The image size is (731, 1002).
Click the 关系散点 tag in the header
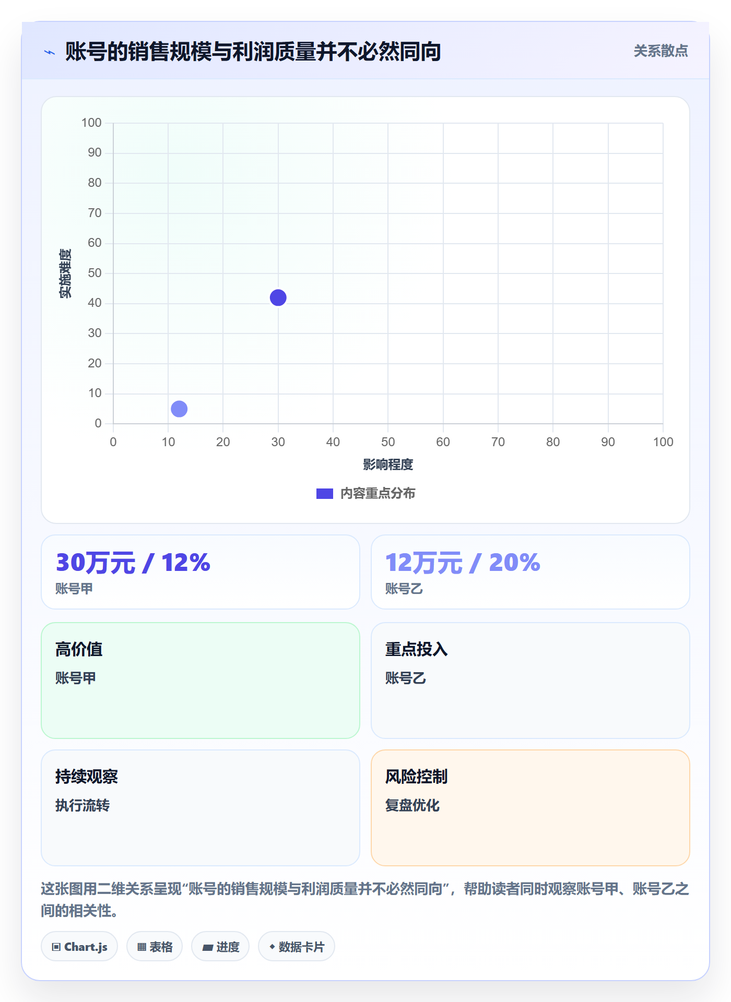point(661,51)
